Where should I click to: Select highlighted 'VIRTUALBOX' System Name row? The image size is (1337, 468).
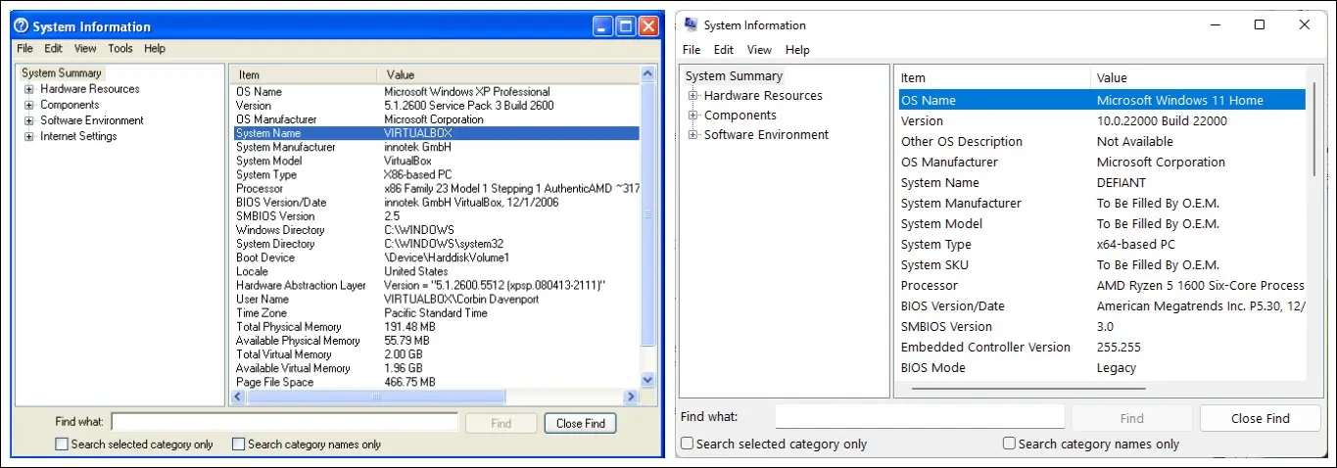pos(436,133)
